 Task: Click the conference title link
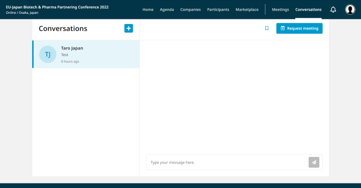(x=57, y=7)
